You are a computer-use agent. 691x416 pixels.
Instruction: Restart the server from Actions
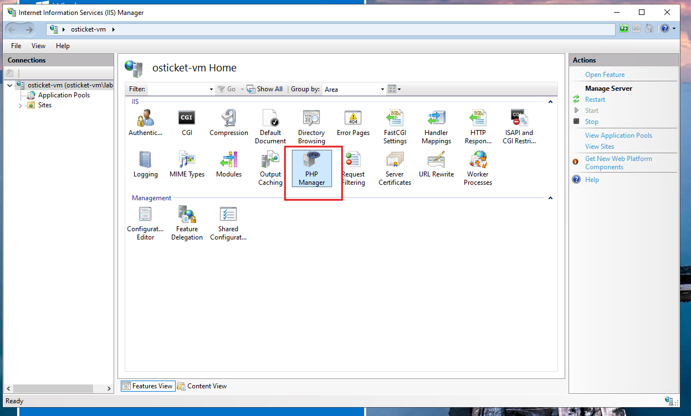point(595,100)
